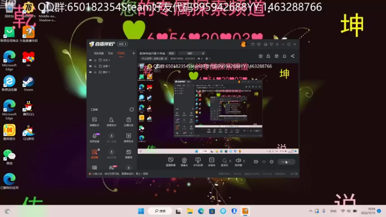Image resolution: width=386 pixels, height=217 pixels.
Task: Add 摄像头 camera source
Action: 184,162
